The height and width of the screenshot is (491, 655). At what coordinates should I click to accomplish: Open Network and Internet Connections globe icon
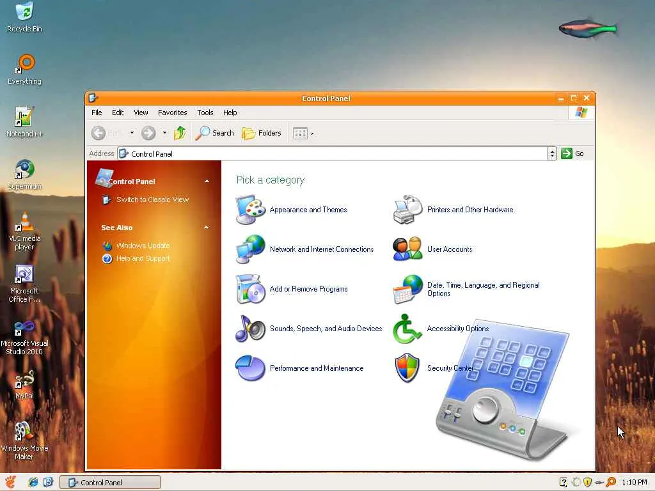(x=250, y=249)
